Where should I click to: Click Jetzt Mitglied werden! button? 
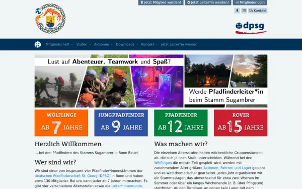click(x=161, y=3)
